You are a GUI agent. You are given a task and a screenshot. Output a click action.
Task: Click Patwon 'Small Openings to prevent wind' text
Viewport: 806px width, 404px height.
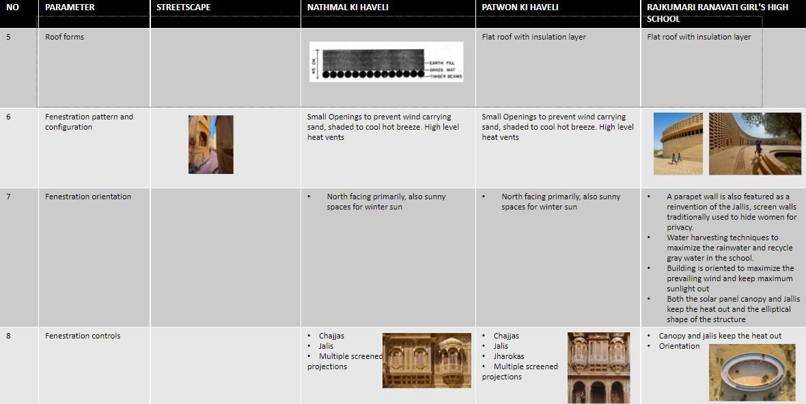click(558, 127)
